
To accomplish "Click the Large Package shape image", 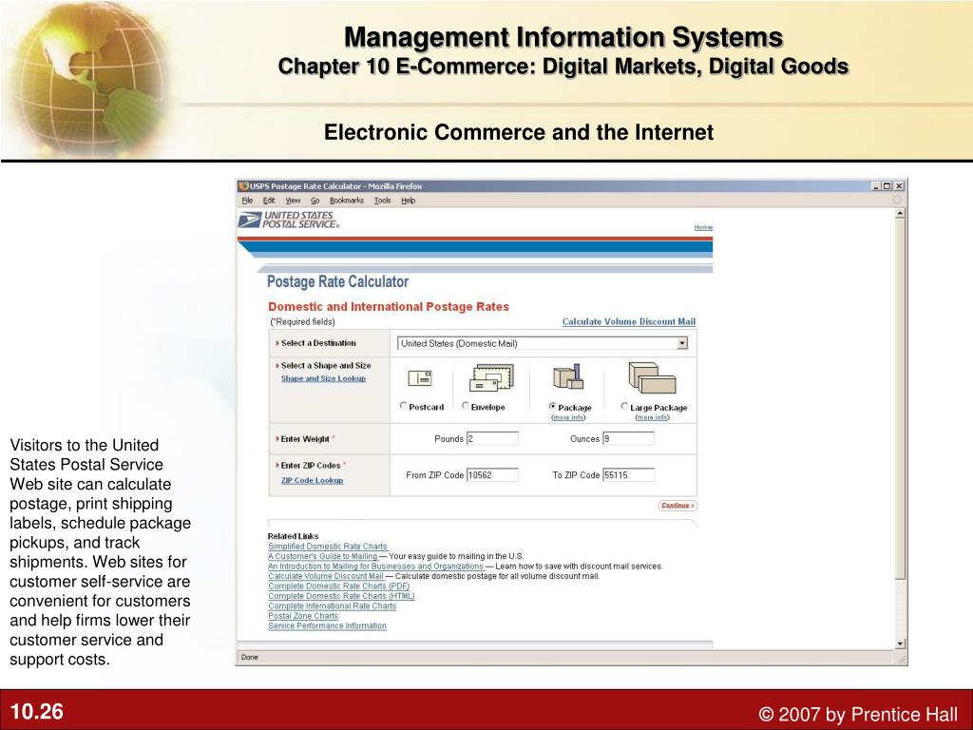I will [x=652, y=378].
